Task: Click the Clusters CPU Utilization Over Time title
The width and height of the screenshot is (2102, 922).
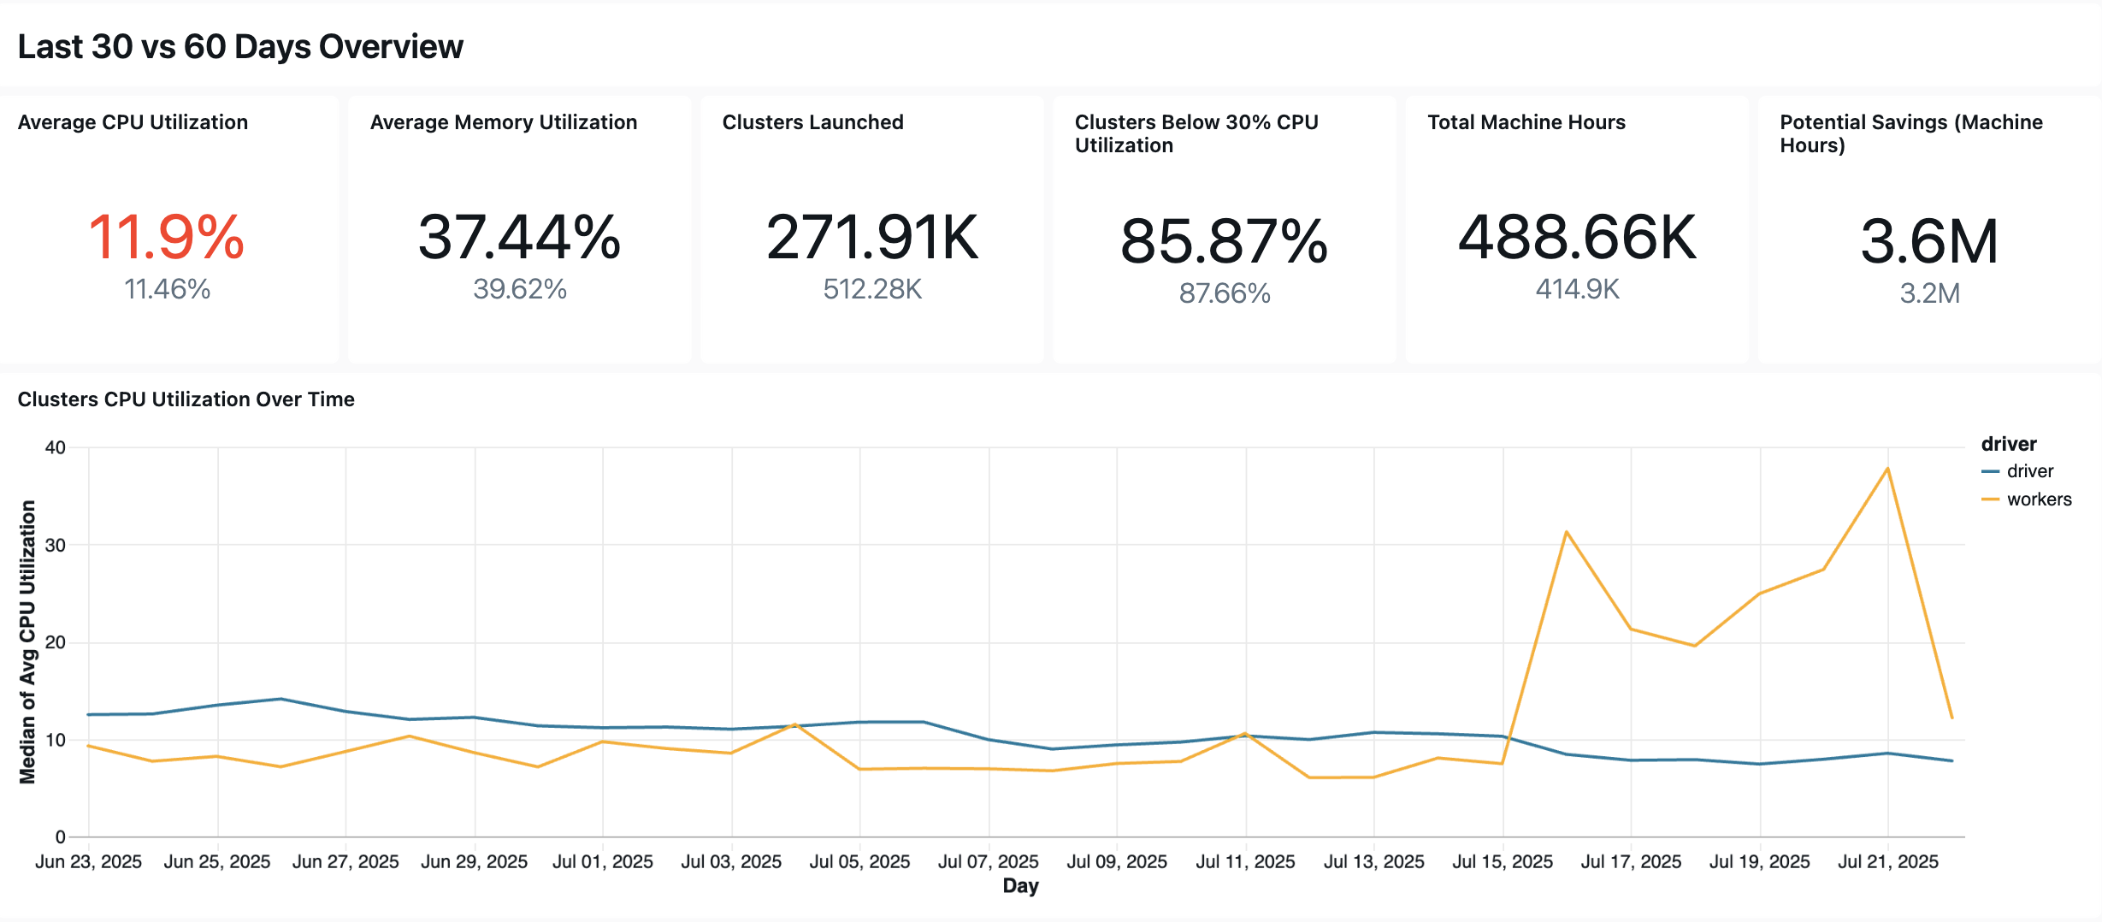Action: coord(186,399)
